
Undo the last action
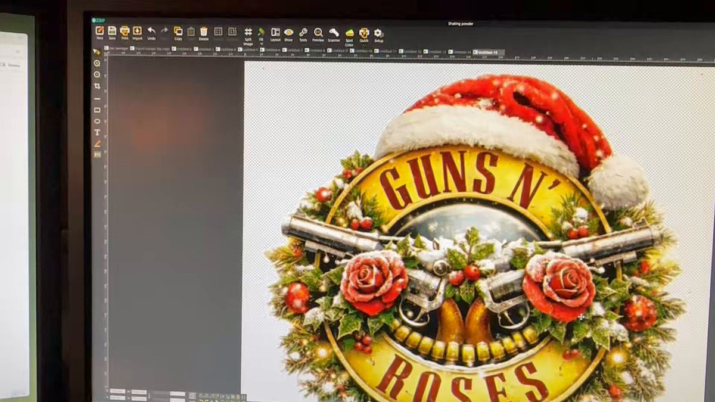pos(151,33)
